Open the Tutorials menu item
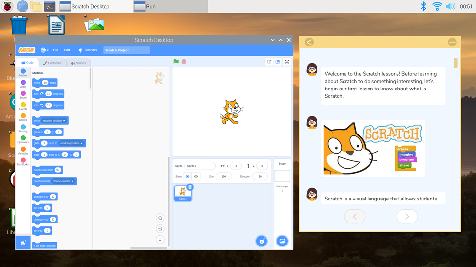Viewport: 476px width, 267px height. coord(87,50)
